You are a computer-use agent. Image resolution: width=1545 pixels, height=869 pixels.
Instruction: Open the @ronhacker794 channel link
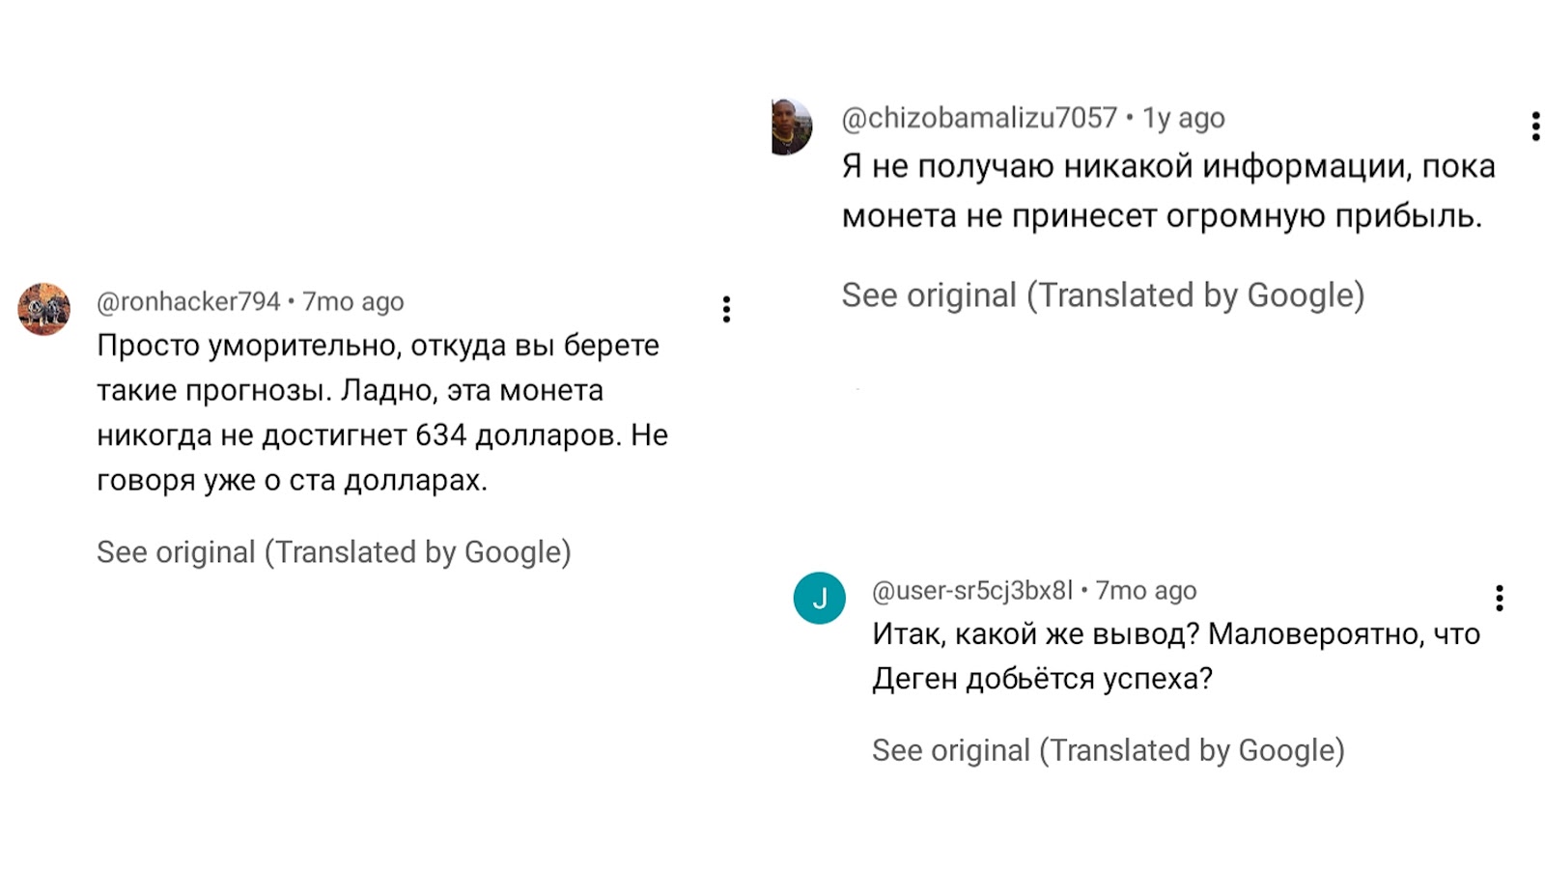tap(188, 301)
